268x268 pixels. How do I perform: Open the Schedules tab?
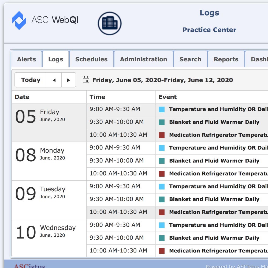91,59
